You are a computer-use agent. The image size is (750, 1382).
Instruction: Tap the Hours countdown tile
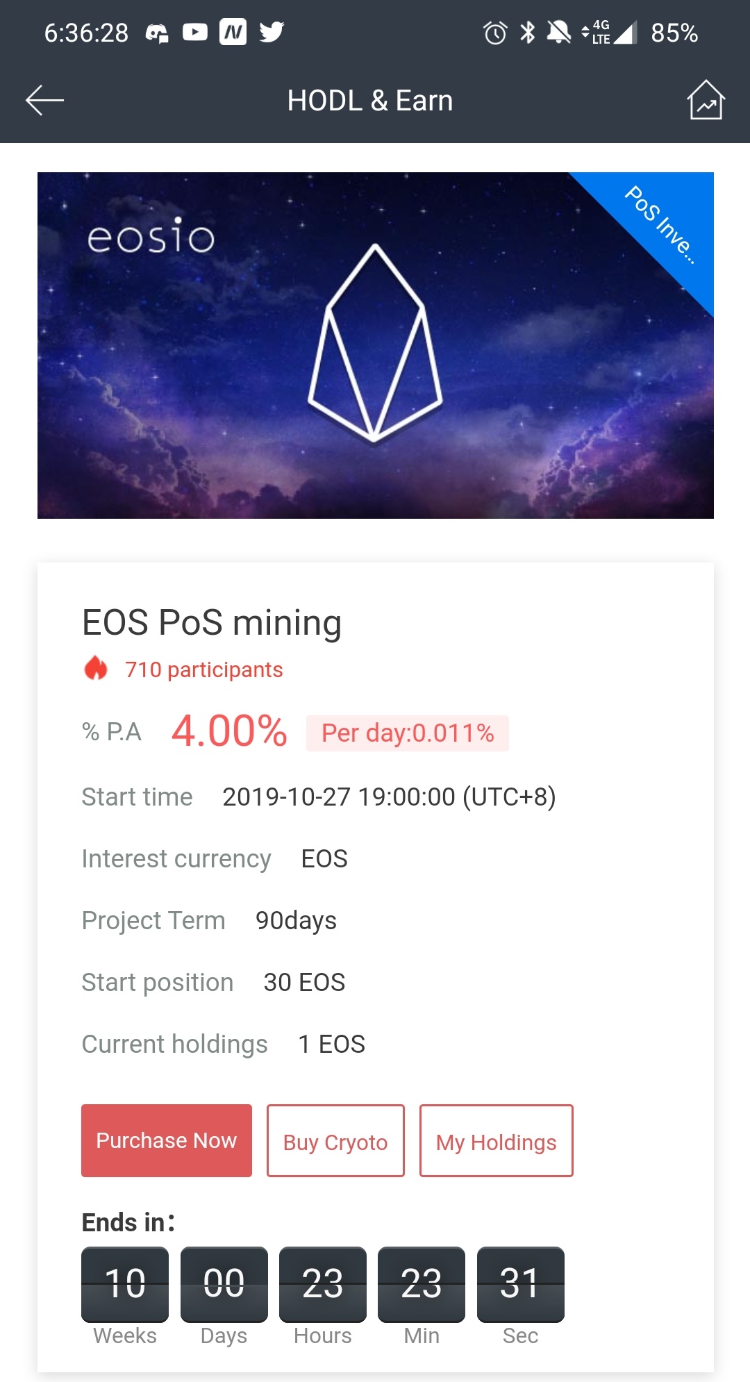(323, 1284)
